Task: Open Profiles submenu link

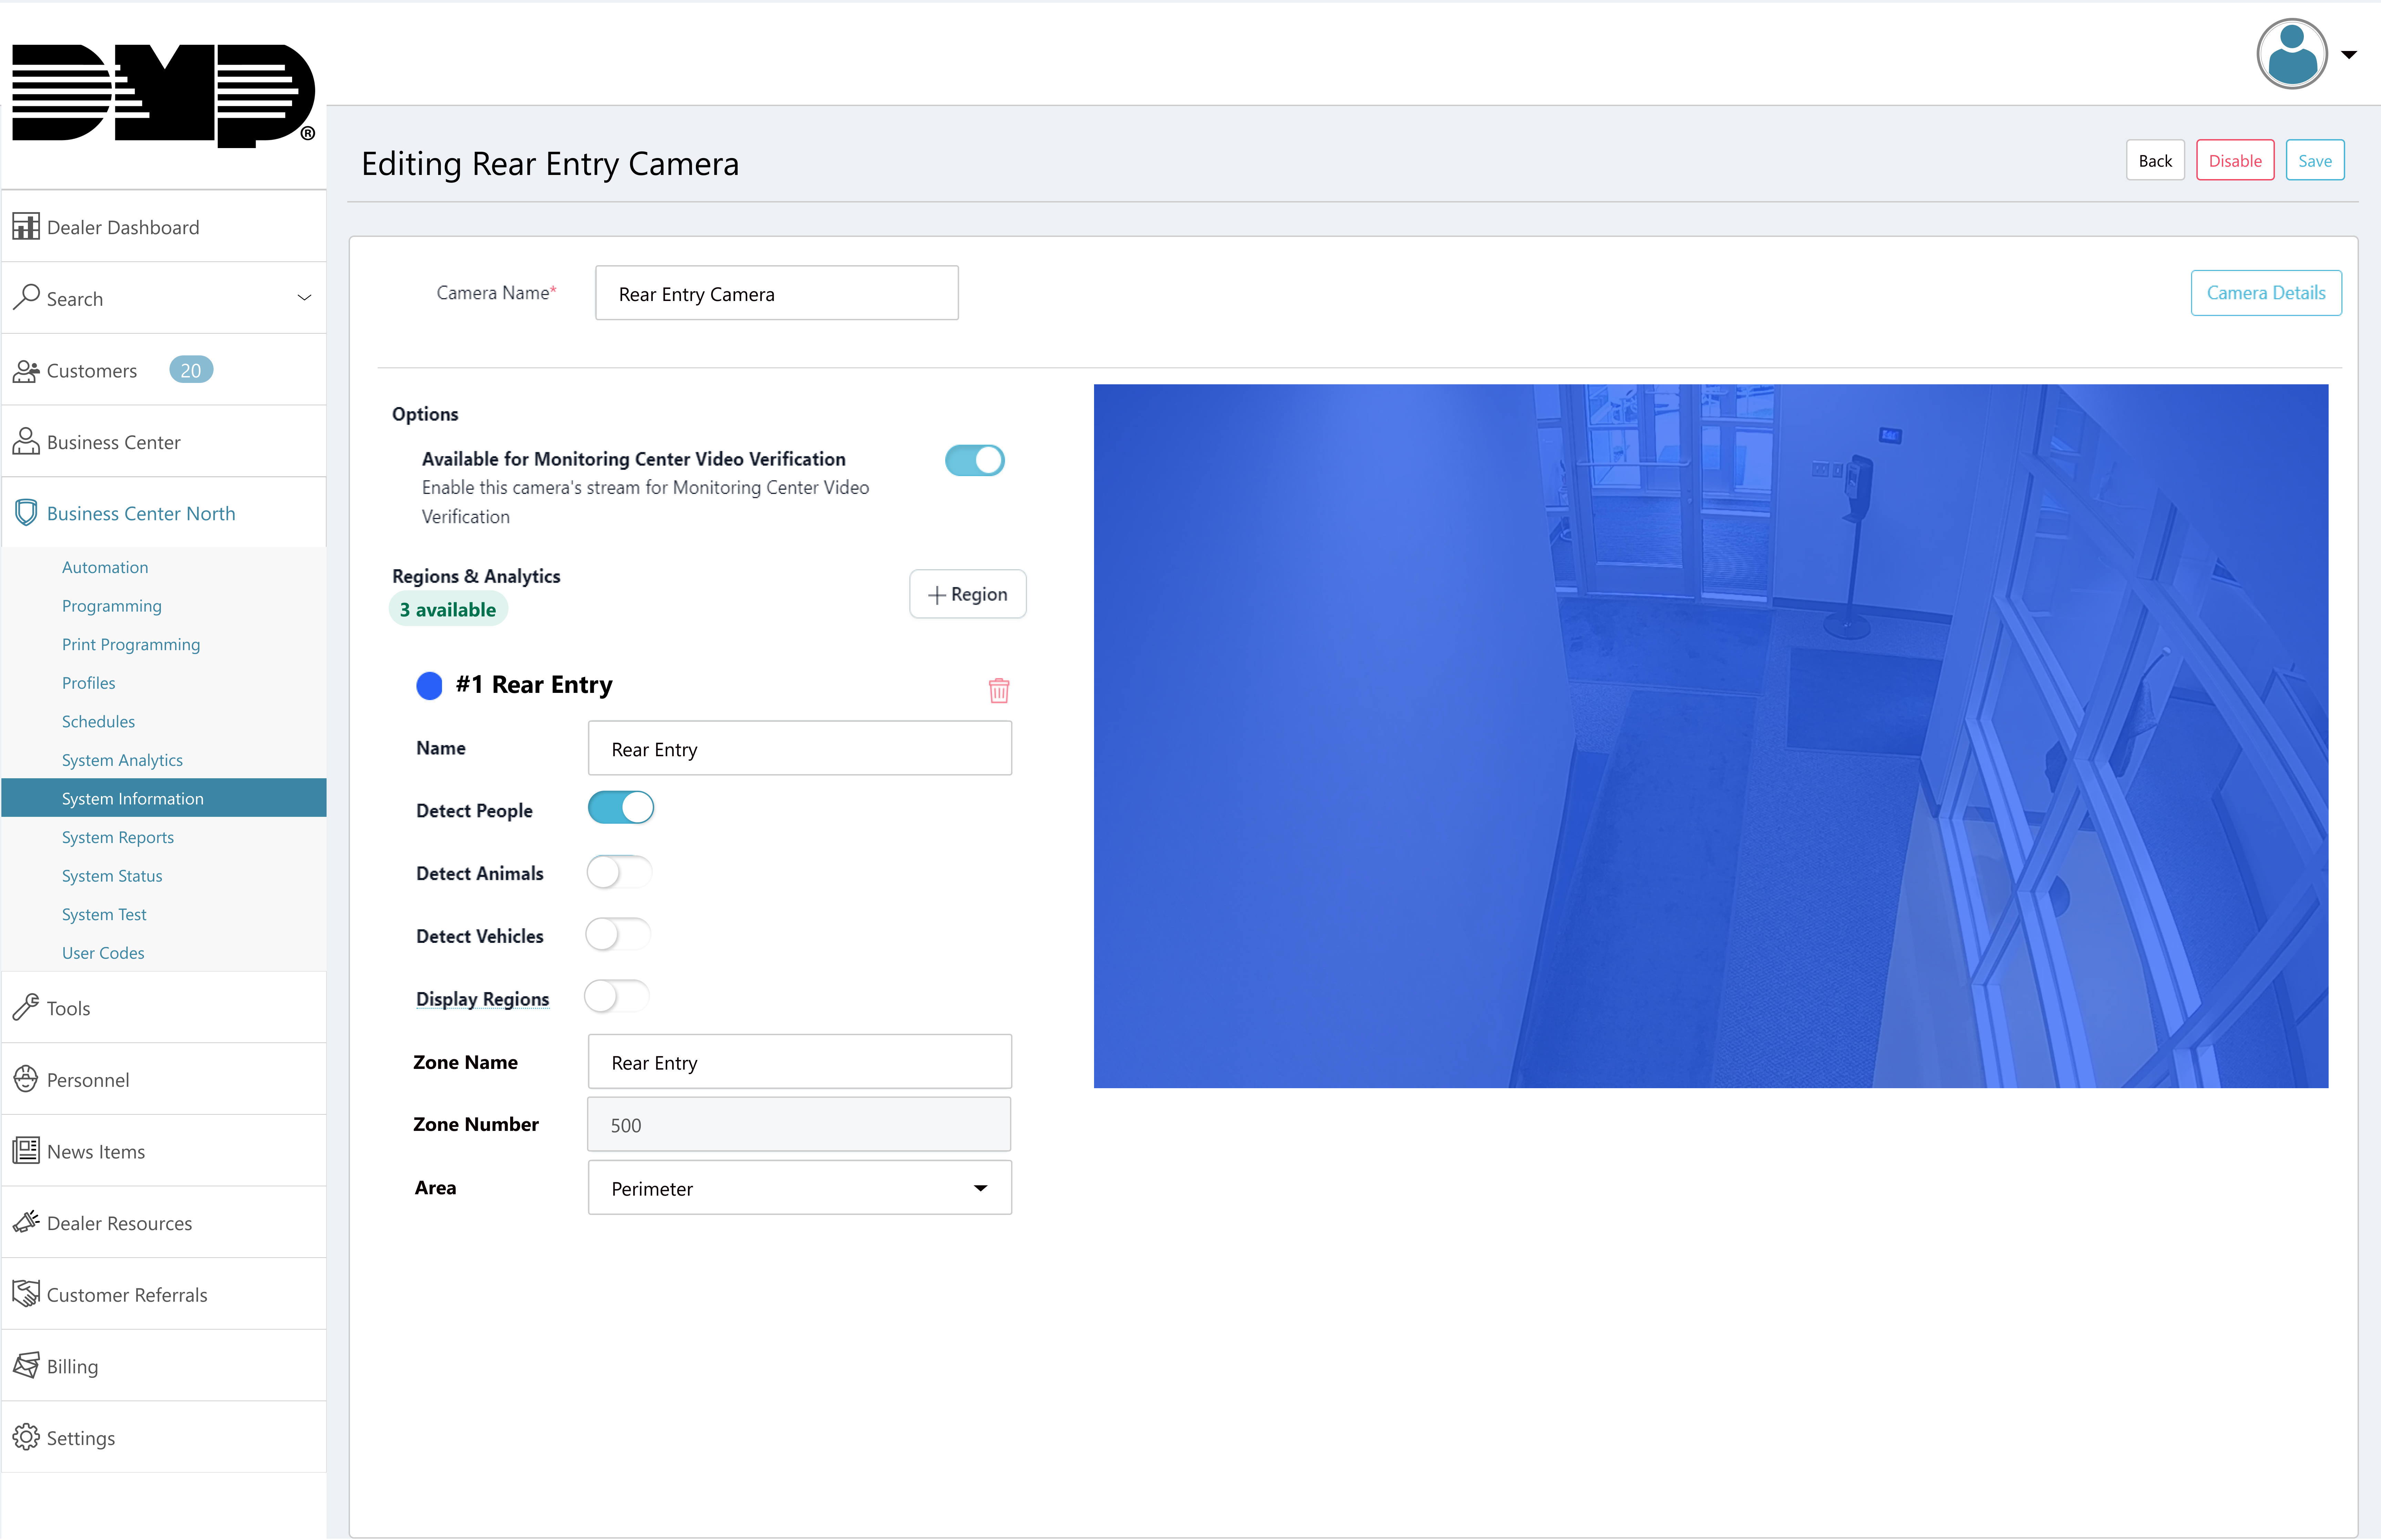Action: 89,683
